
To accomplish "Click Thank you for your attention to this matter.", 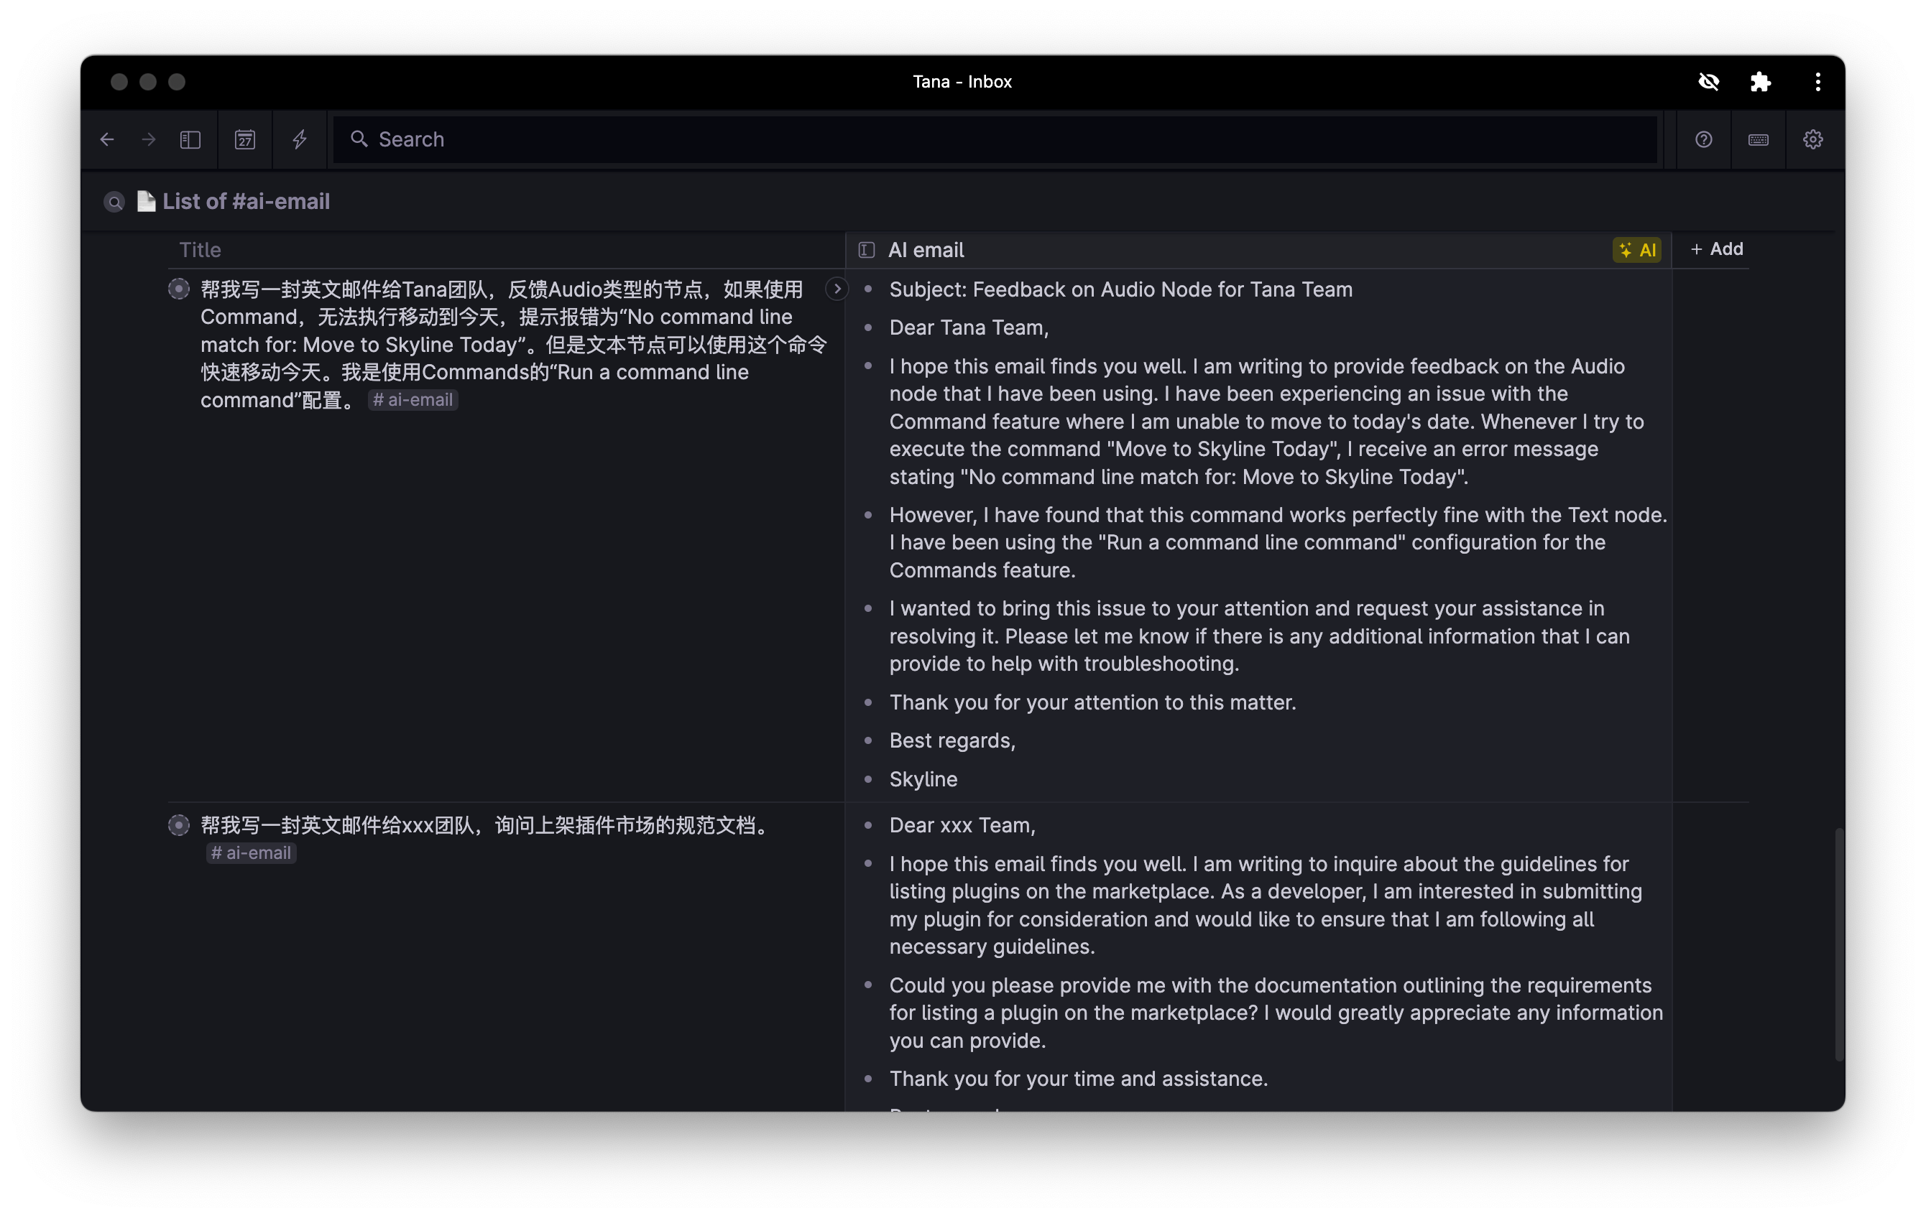I will click(x=1092, y=702).
